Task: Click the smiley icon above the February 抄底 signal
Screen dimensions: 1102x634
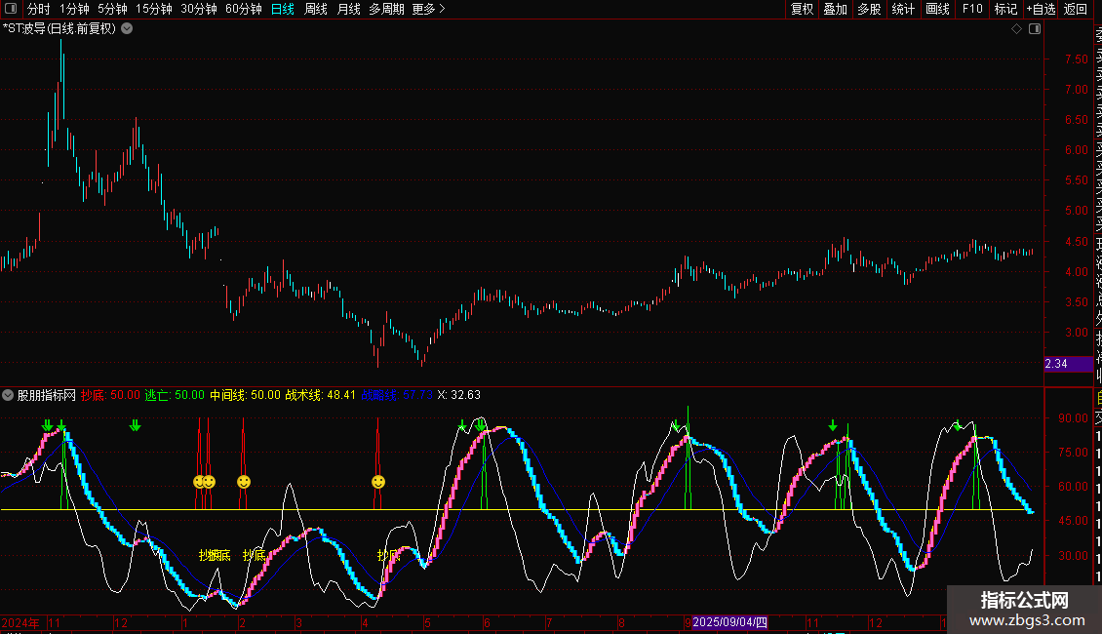Action: tap(244, 482)
